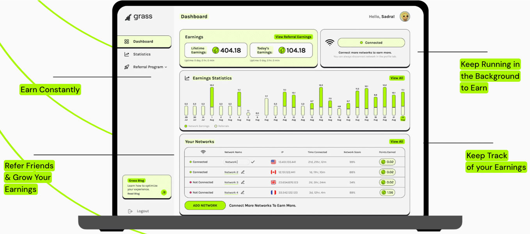
Task: Click the Dashboard grid icon in sidebar
Action: 126,41
